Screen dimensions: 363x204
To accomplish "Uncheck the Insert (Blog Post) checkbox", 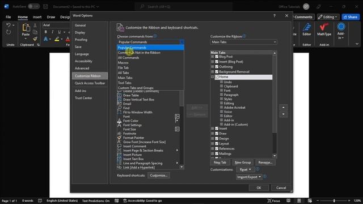I will point(217,62).
